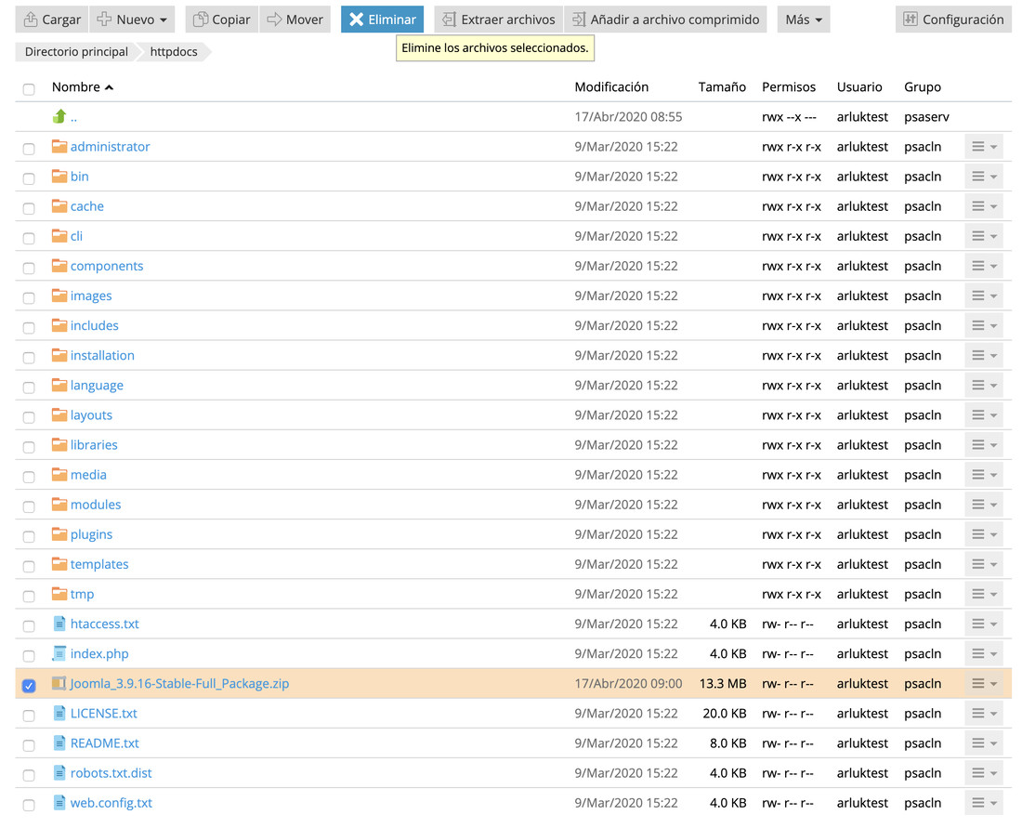Screen dimensions: 1022x828
Task: Click the LICENSE.txt file icon
Action: click(x=59, y=714)
